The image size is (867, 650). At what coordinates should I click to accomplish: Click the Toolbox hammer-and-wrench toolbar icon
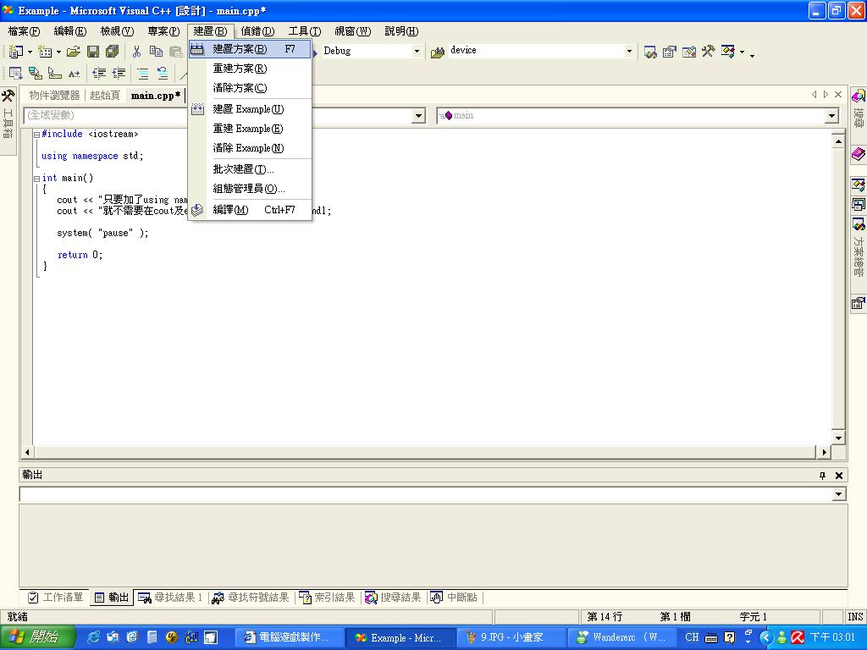pyautogui.click(x=708, y=52)
